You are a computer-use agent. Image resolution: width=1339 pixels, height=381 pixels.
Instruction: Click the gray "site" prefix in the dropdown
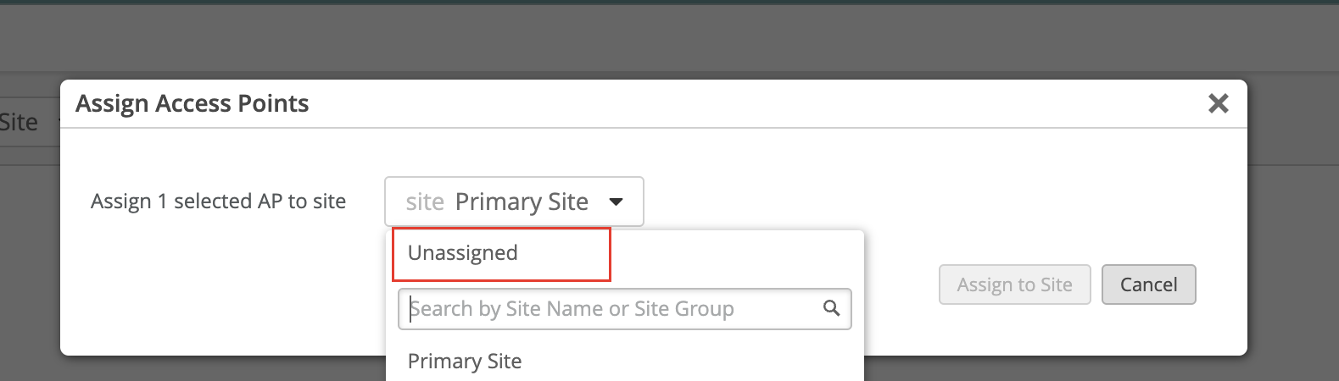click(x=425, y=202)
